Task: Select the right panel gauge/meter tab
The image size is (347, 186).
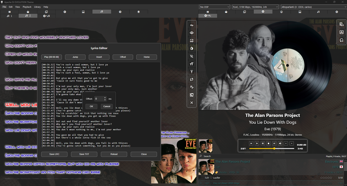Action: [281, 12]
